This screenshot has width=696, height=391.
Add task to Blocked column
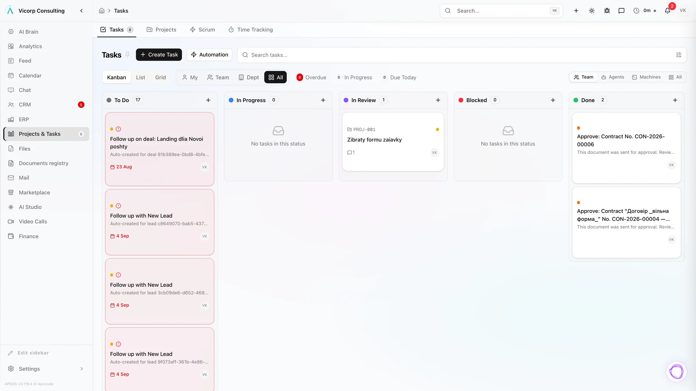553,100
